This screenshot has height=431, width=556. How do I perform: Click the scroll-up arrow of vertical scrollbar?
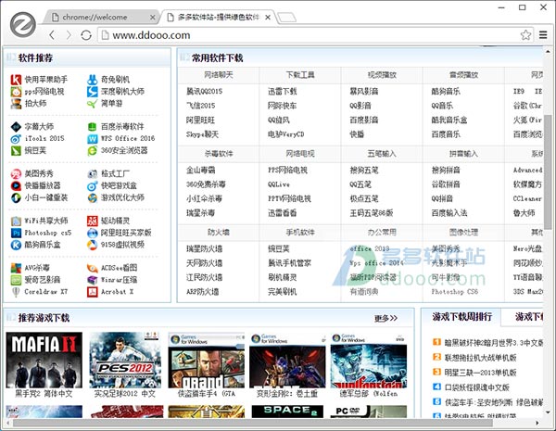(549, 52)
